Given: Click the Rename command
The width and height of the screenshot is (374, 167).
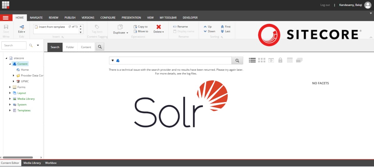Looking at the screenshot, I should coord(180,27).
